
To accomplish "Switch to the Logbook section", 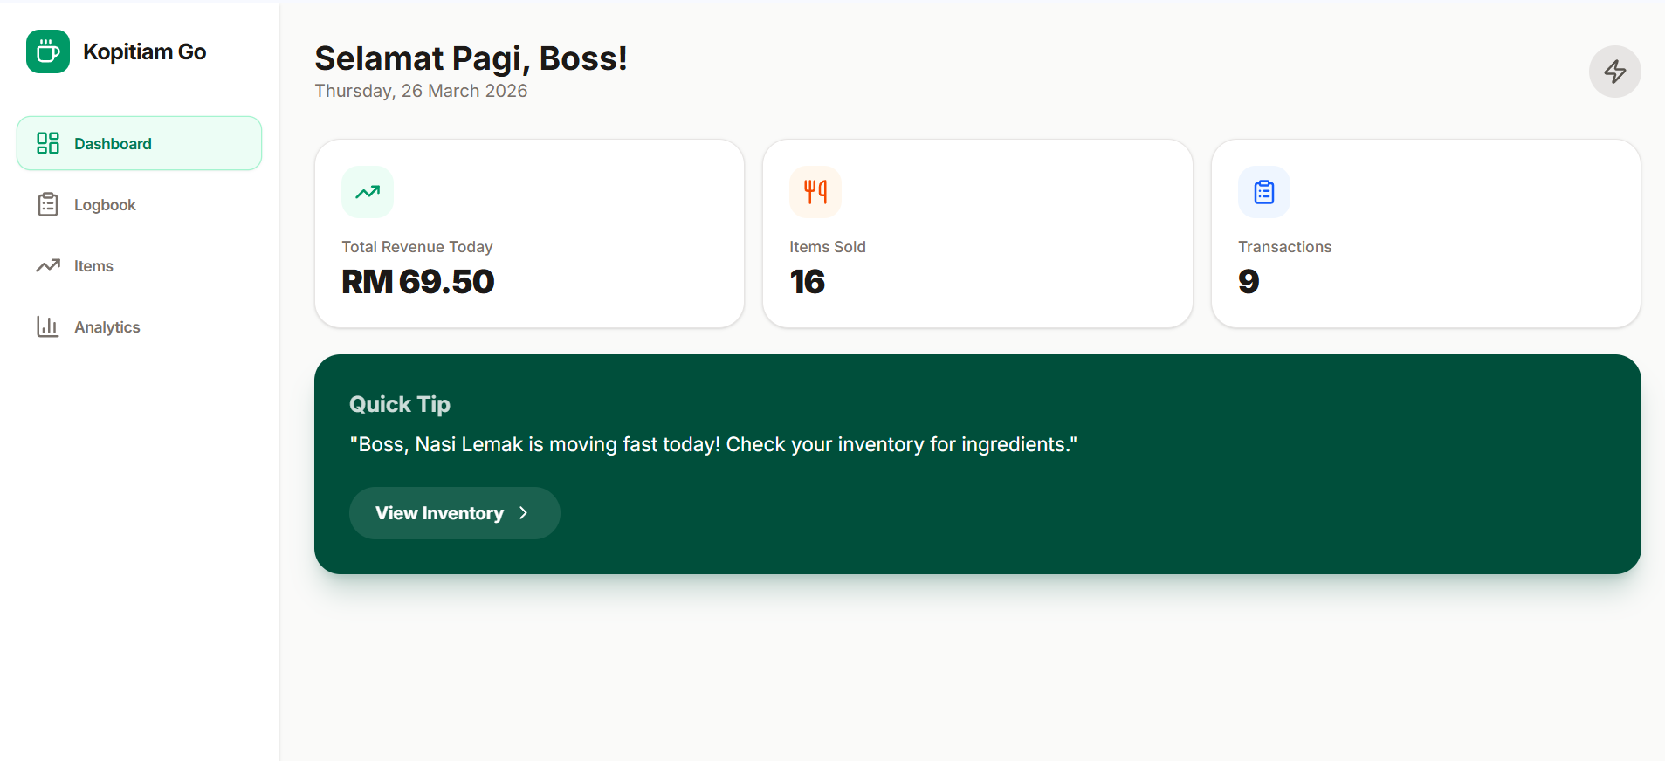I will (x=104, y=203).
